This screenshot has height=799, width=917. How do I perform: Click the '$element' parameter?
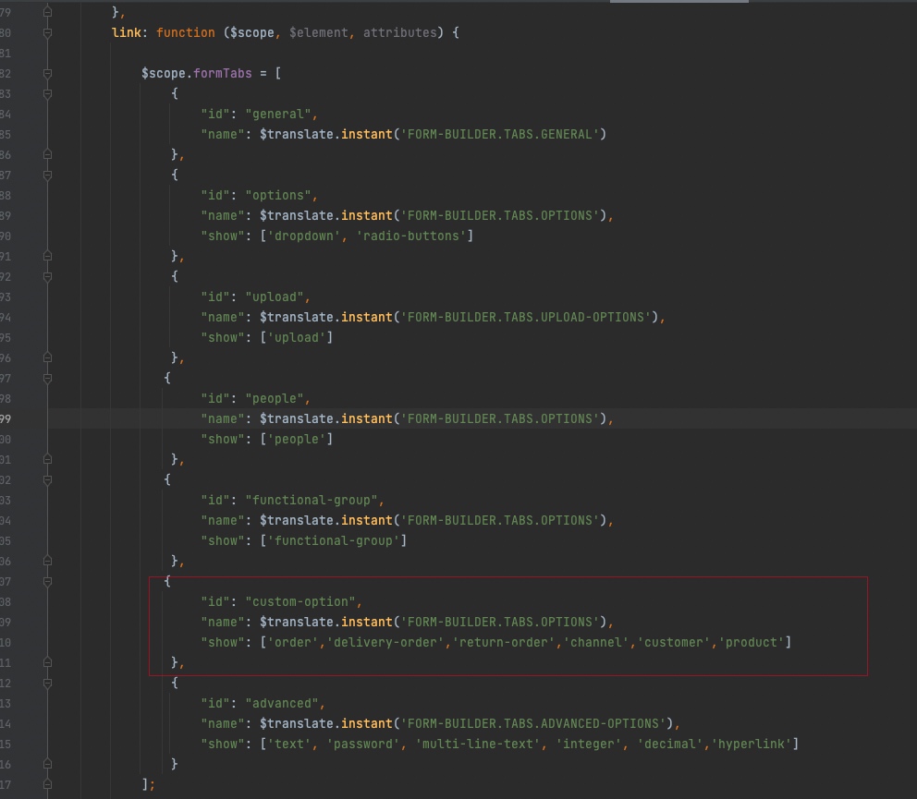pos(319,32)
